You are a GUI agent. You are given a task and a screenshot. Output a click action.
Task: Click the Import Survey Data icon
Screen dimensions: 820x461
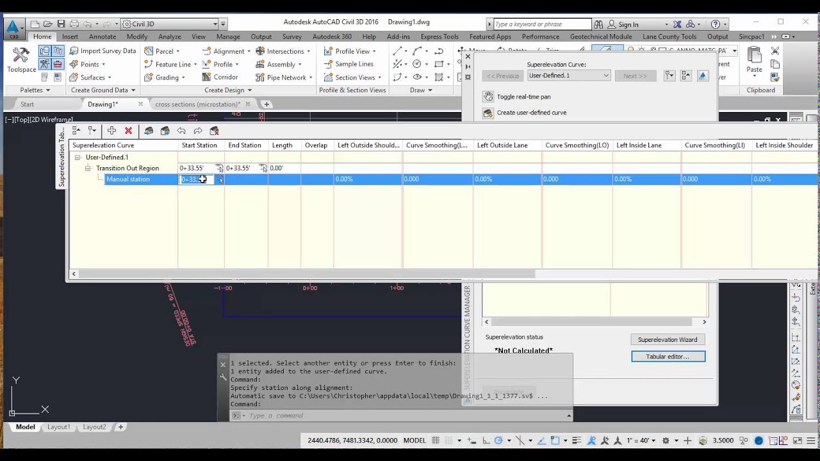74,51
